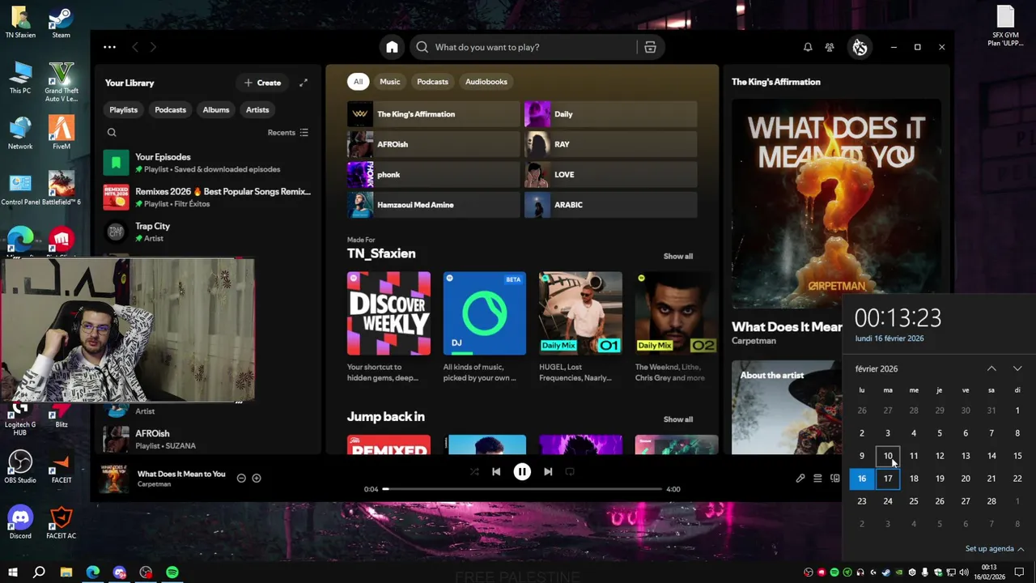This screenshot has height=583, width=1036.
Task: Search within Your Library
Action: [112, 133]
